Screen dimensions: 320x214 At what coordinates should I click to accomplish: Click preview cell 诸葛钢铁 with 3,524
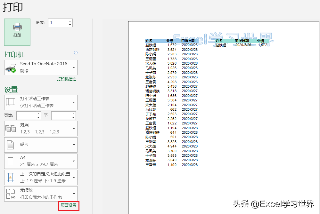tap(161, 50)
